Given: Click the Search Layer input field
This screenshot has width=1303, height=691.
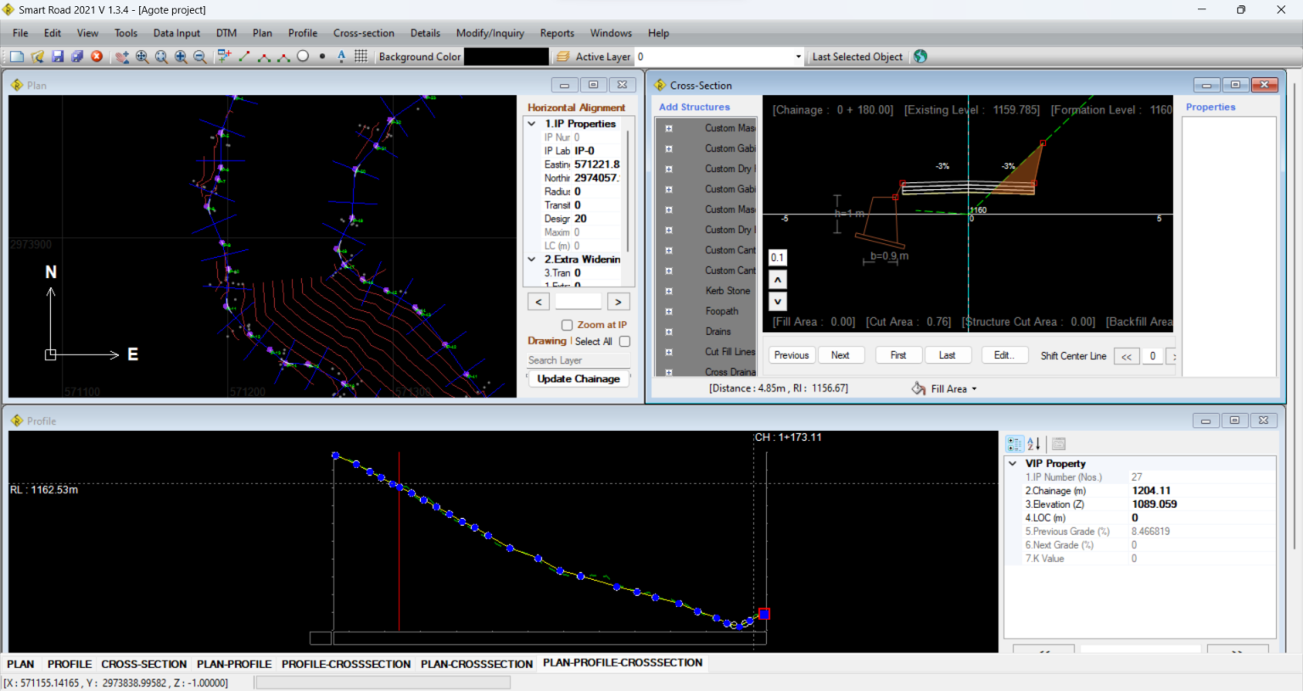Looking at the screenshot, I should 579,360.
